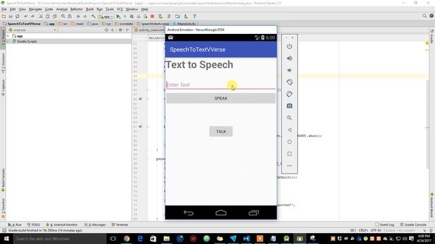Open the Gradle Console tab

pyautogui.click(x=413, y=224)
